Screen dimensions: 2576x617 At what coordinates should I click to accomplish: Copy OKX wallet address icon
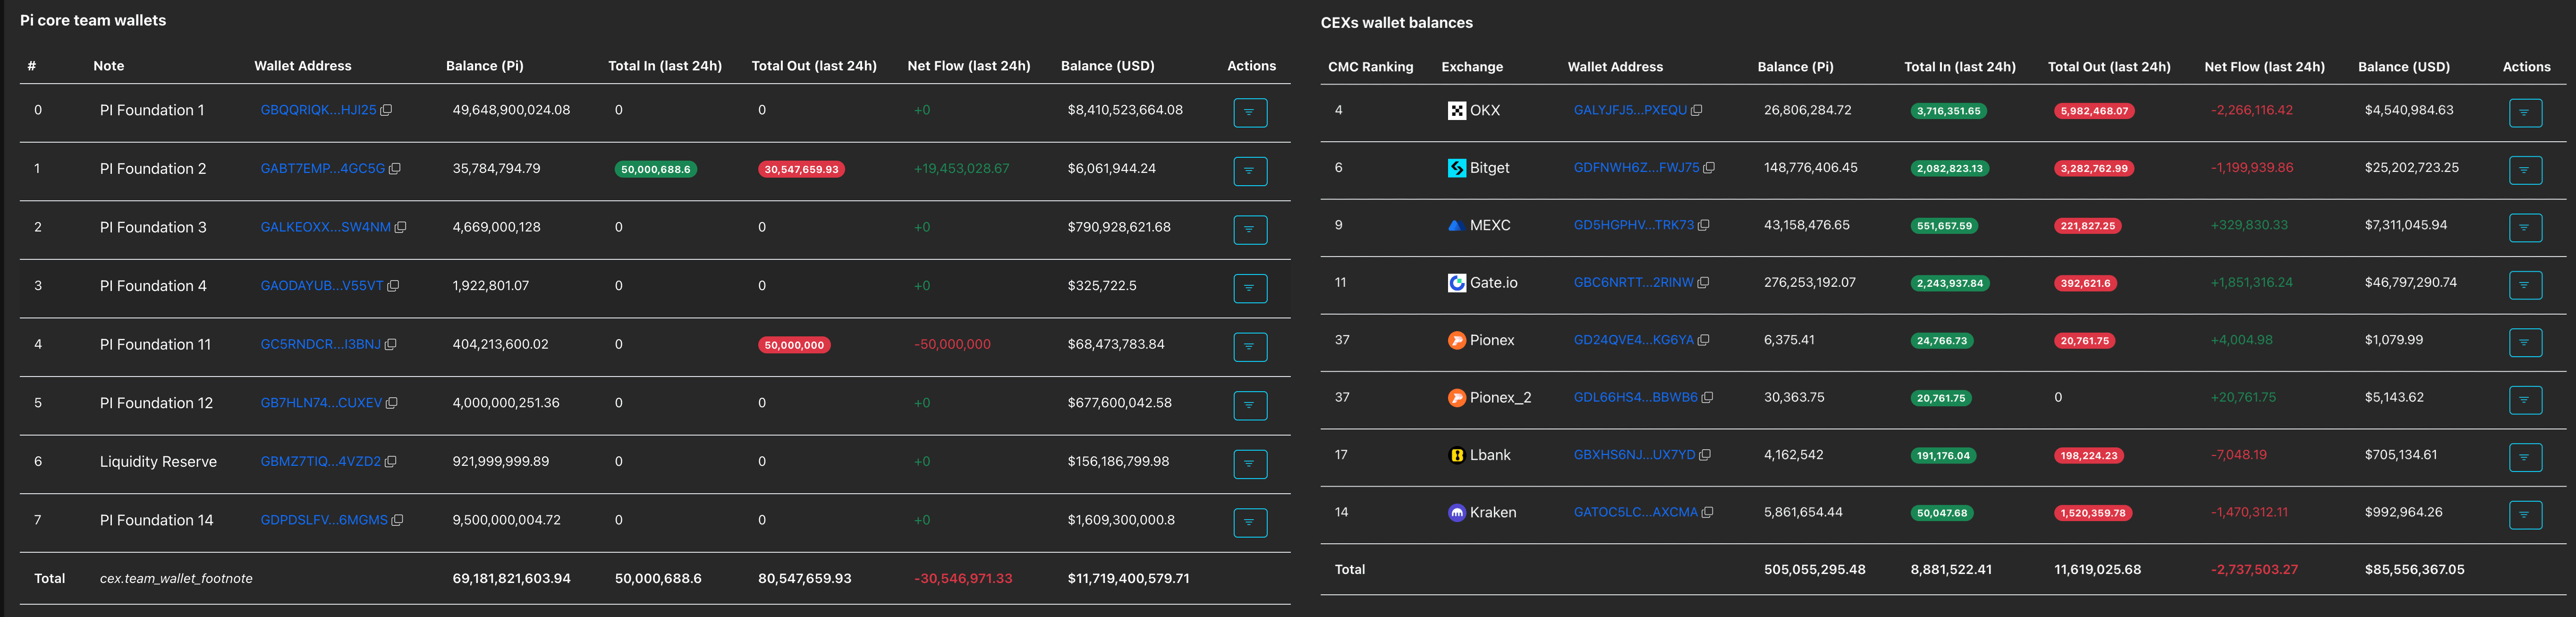tap(1696, 111)
